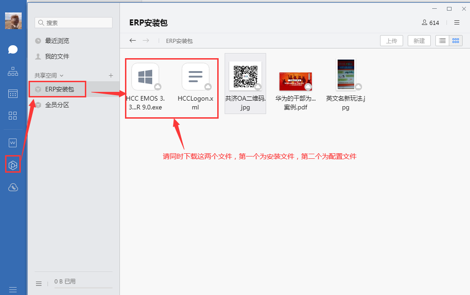470x295 pixels.
Task: Click the user avatar picture
Action: click(x=13, y=21)
